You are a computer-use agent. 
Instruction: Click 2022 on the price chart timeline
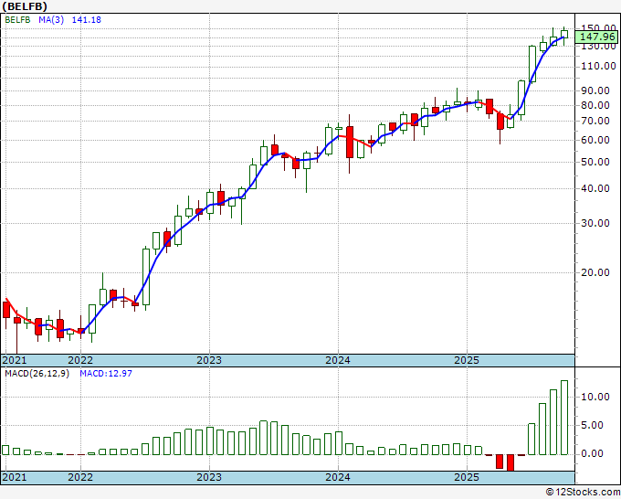point(80,360)
